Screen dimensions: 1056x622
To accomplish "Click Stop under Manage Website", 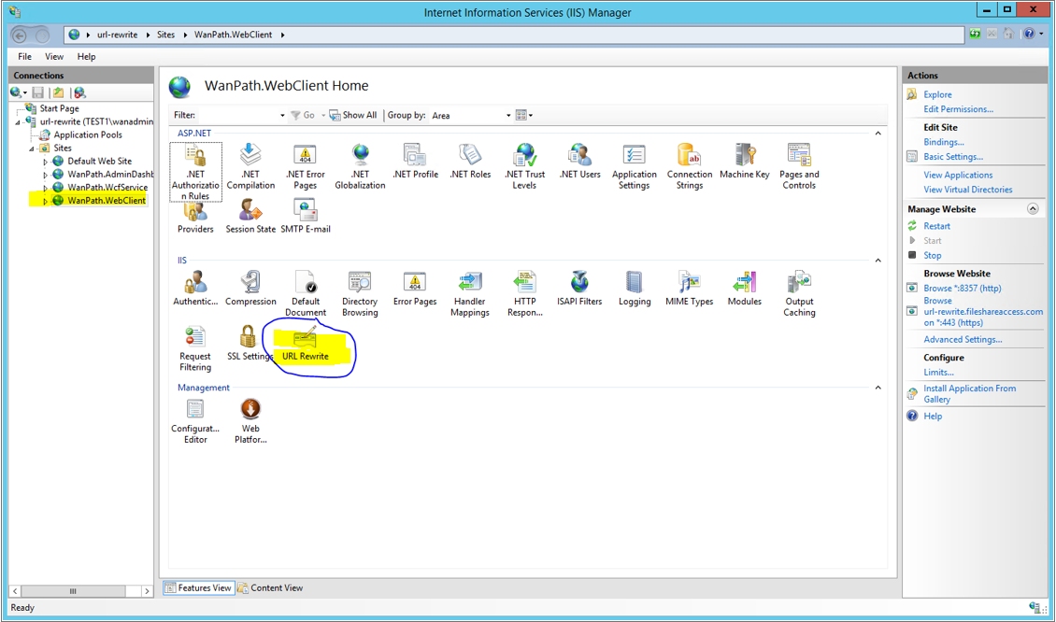I will coord(932,256).
